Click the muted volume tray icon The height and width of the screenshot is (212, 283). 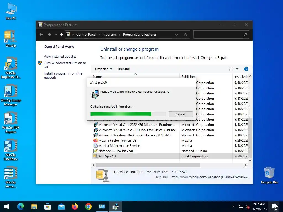pyautogui.click(x=247, y=206)
